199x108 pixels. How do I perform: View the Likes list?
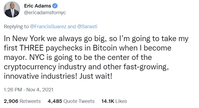tap(121, 101)
